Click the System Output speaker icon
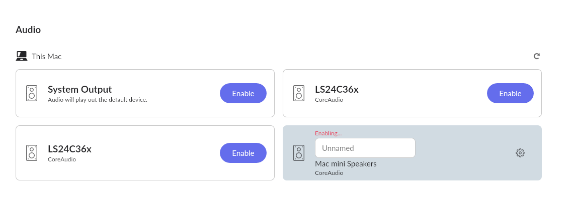 click(x=32, y=93)
